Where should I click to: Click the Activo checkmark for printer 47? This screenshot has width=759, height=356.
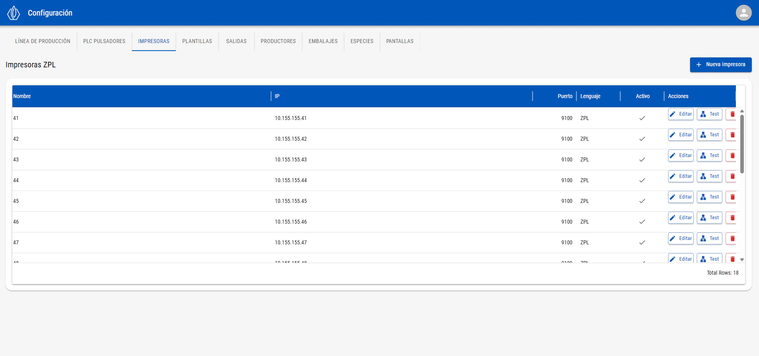642,242
